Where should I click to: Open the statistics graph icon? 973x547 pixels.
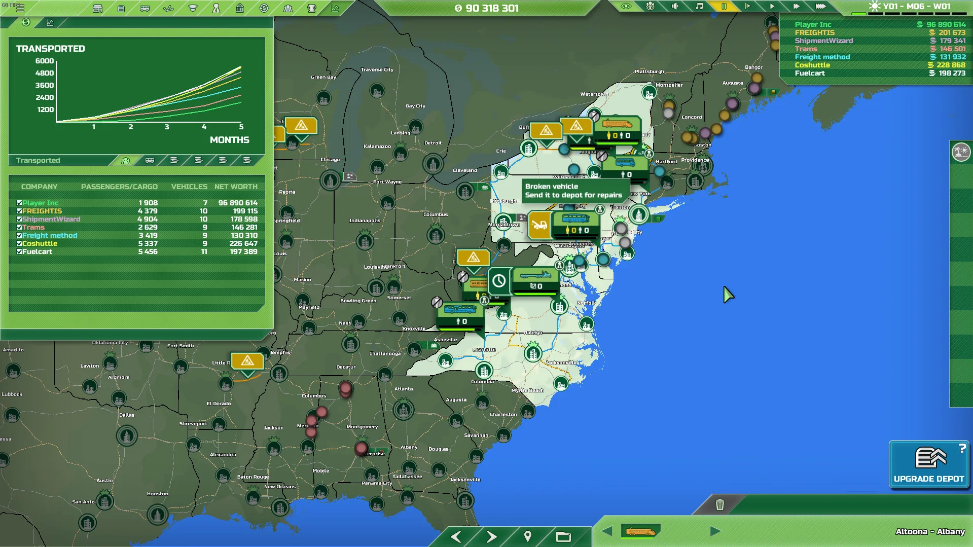[x=334, y=8]
